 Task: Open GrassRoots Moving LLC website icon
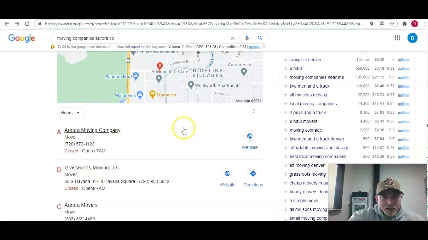[227, 173]
